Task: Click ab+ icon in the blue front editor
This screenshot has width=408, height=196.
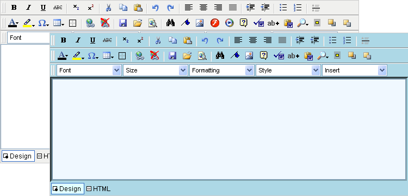Action: pyautogui.click(x=293, y=56)
